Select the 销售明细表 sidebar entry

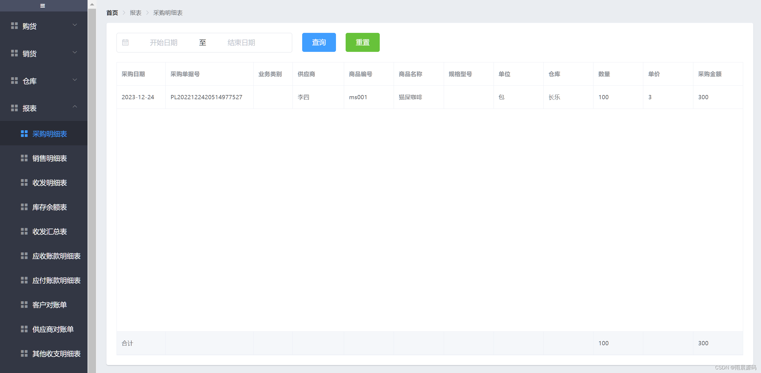click(50, 158)
